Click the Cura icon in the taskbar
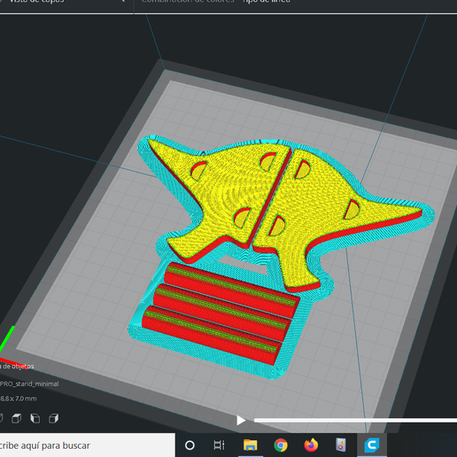The height and width of the screenshot is (457, 457). (x=372, y=445)
